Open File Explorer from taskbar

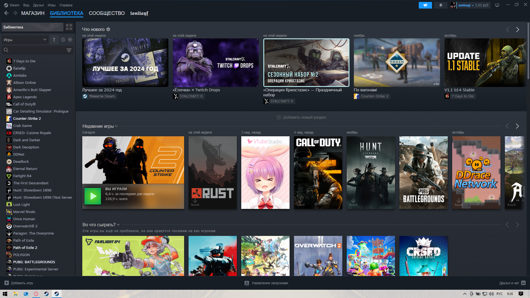[x=16, y=294]
